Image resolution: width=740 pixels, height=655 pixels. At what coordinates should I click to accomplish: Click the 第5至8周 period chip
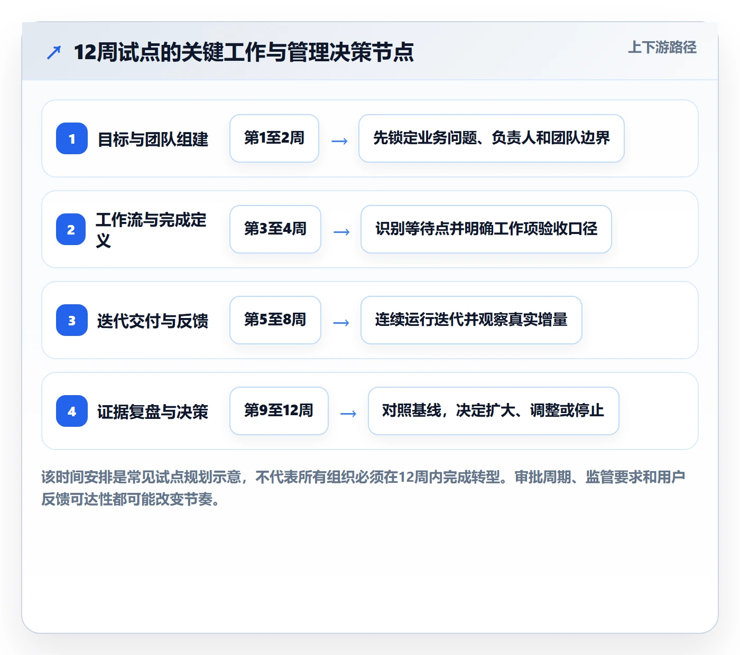275,320
